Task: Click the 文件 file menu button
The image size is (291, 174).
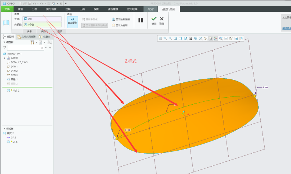Action: point(7,9)
